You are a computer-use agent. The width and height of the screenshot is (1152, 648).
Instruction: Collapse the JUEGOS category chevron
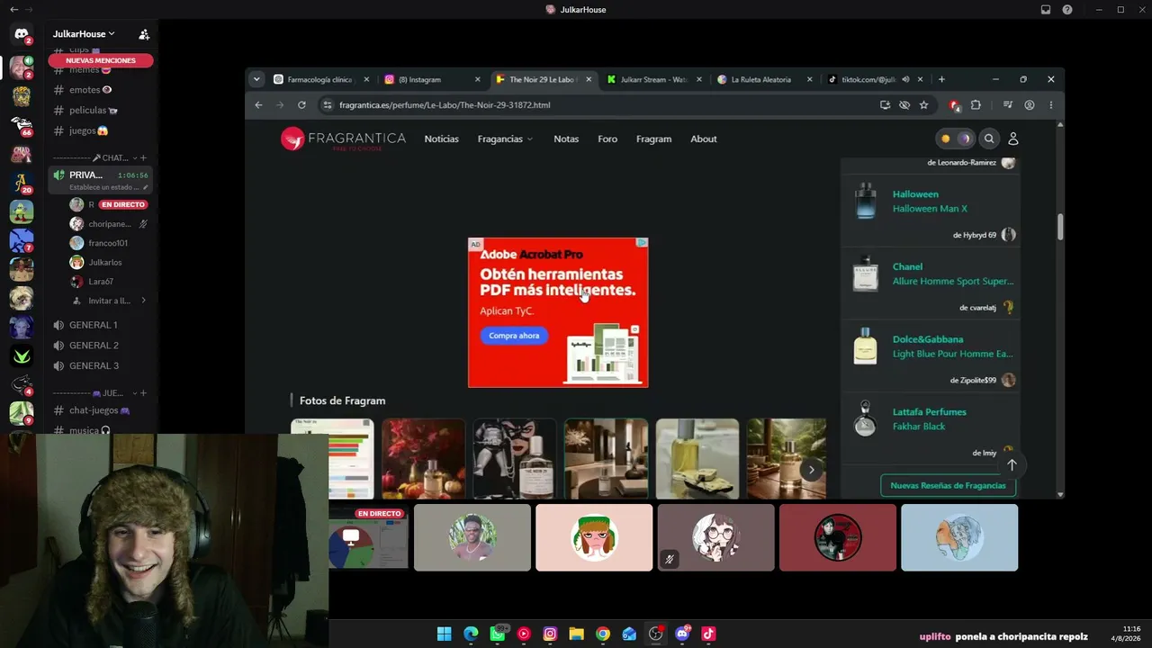134,393
